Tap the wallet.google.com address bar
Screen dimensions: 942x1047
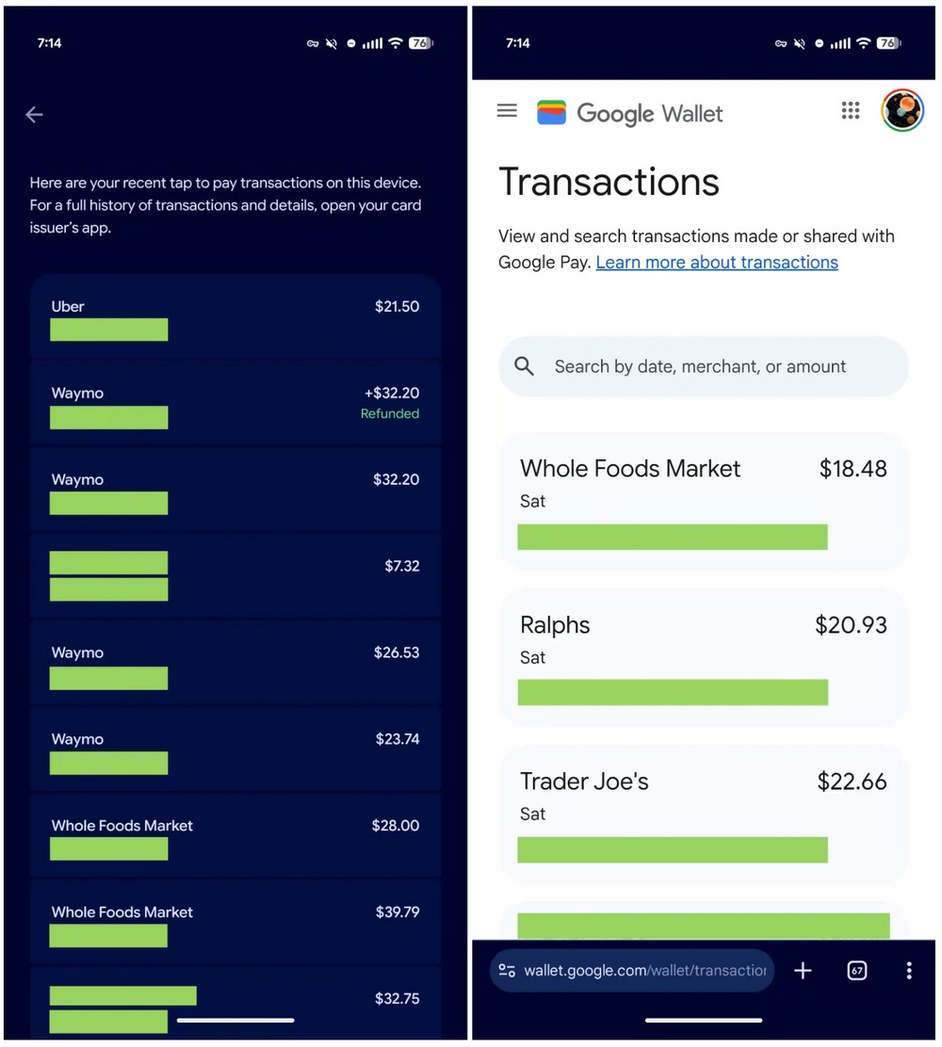(x=645, y=971)
